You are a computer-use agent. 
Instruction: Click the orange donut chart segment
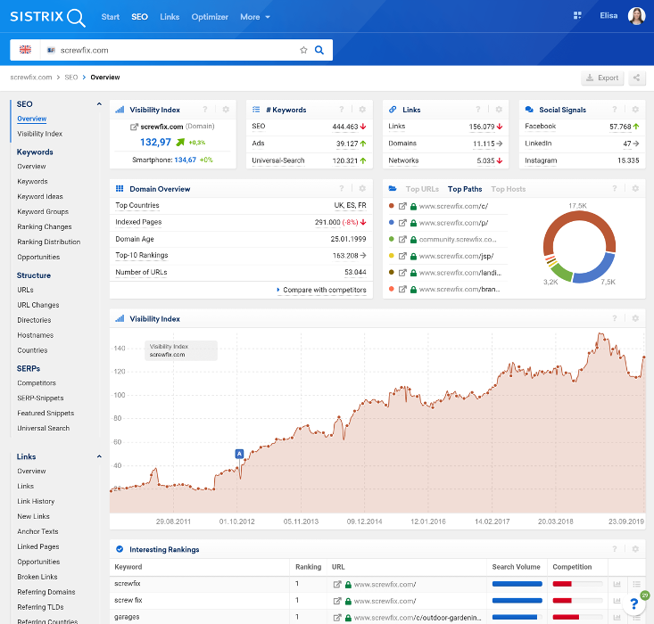coord(579,216)
